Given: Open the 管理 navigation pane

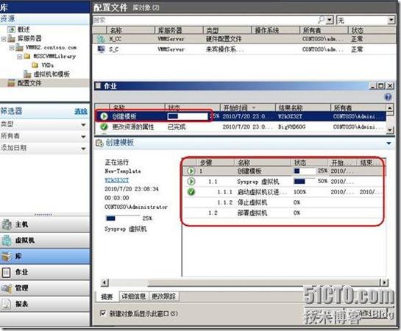Looking at the screenshot, I should 45,288.
